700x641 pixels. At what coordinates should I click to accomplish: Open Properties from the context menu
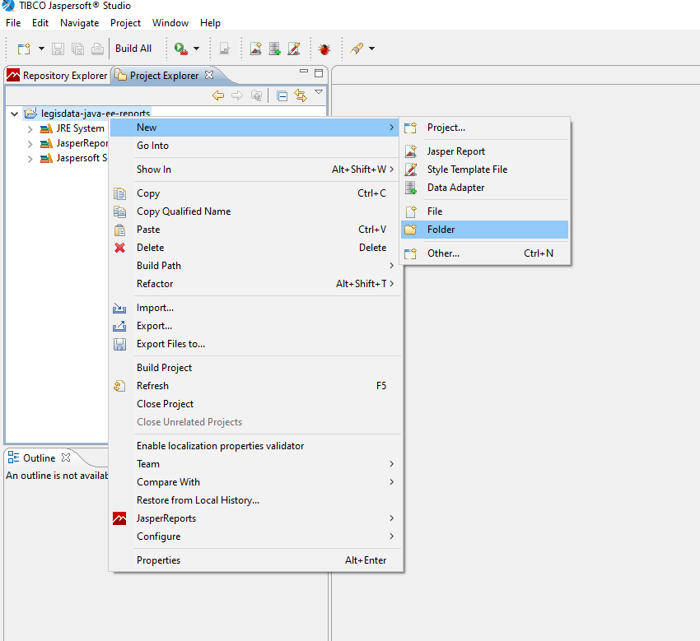tap(158, 560)
